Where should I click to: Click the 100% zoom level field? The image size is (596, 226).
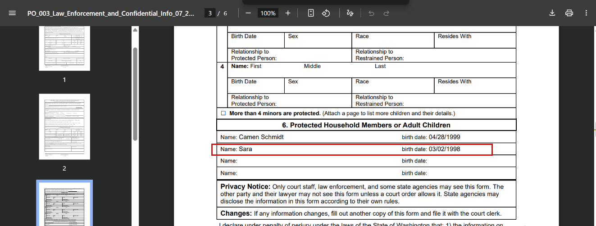pyautogui.click(x=268, y=13)
